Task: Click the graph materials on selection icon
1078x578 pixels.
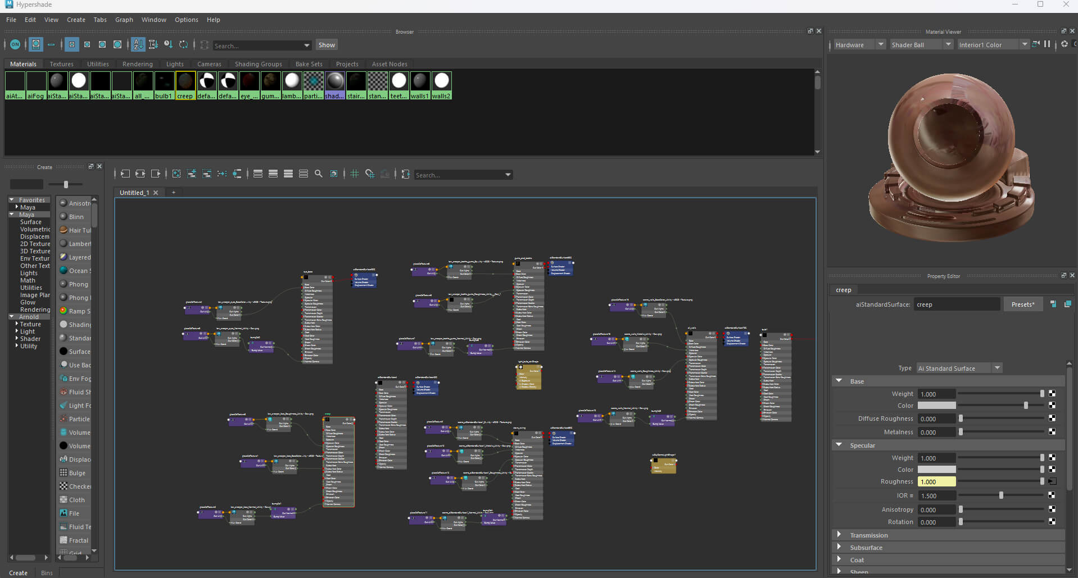Action: 237,174
